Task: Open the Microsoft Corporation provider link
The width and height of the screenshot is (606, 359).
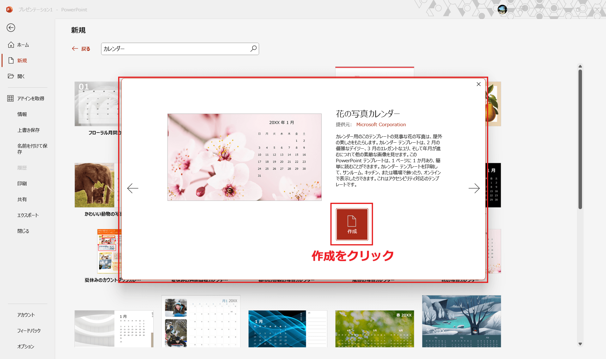Action: tap(381, 124)
